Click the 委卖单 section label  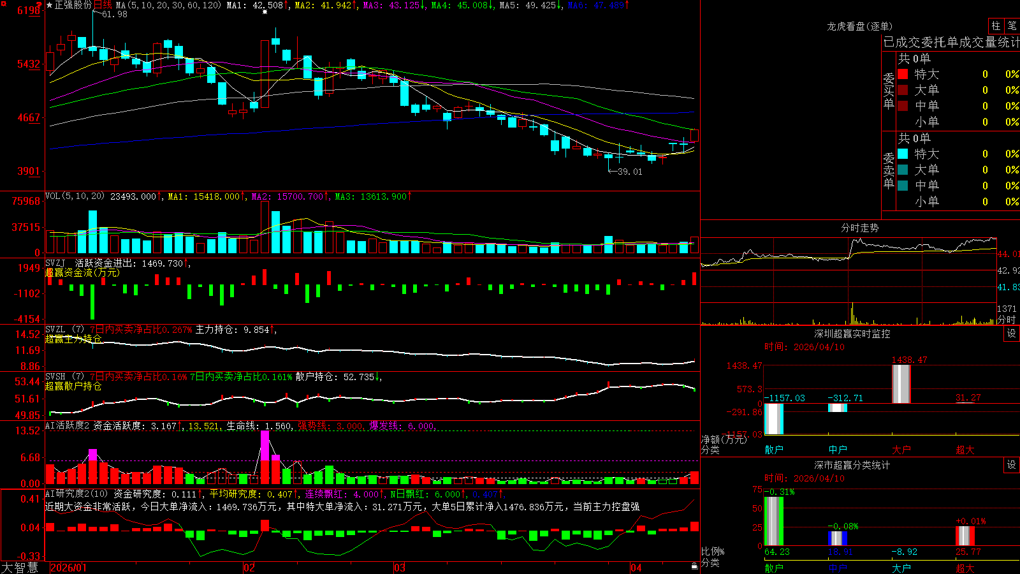[x=889, y=170]
